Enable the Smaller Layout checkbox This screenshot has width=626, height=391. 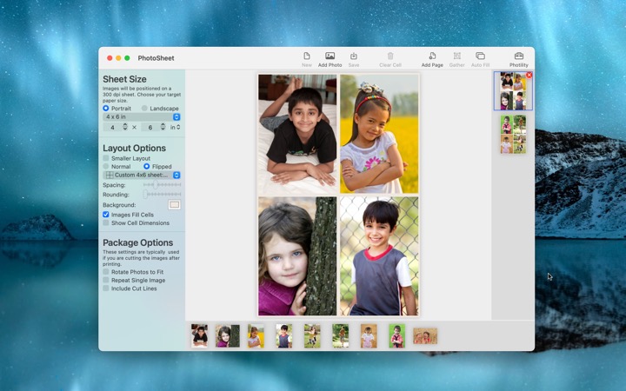tap(106, 158)
